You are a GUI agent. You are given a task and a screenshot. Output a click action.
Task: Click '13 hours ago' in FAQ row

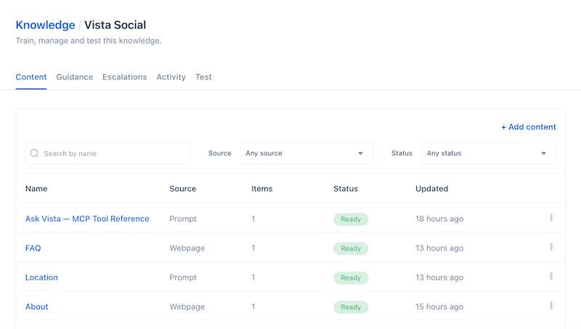439,248
